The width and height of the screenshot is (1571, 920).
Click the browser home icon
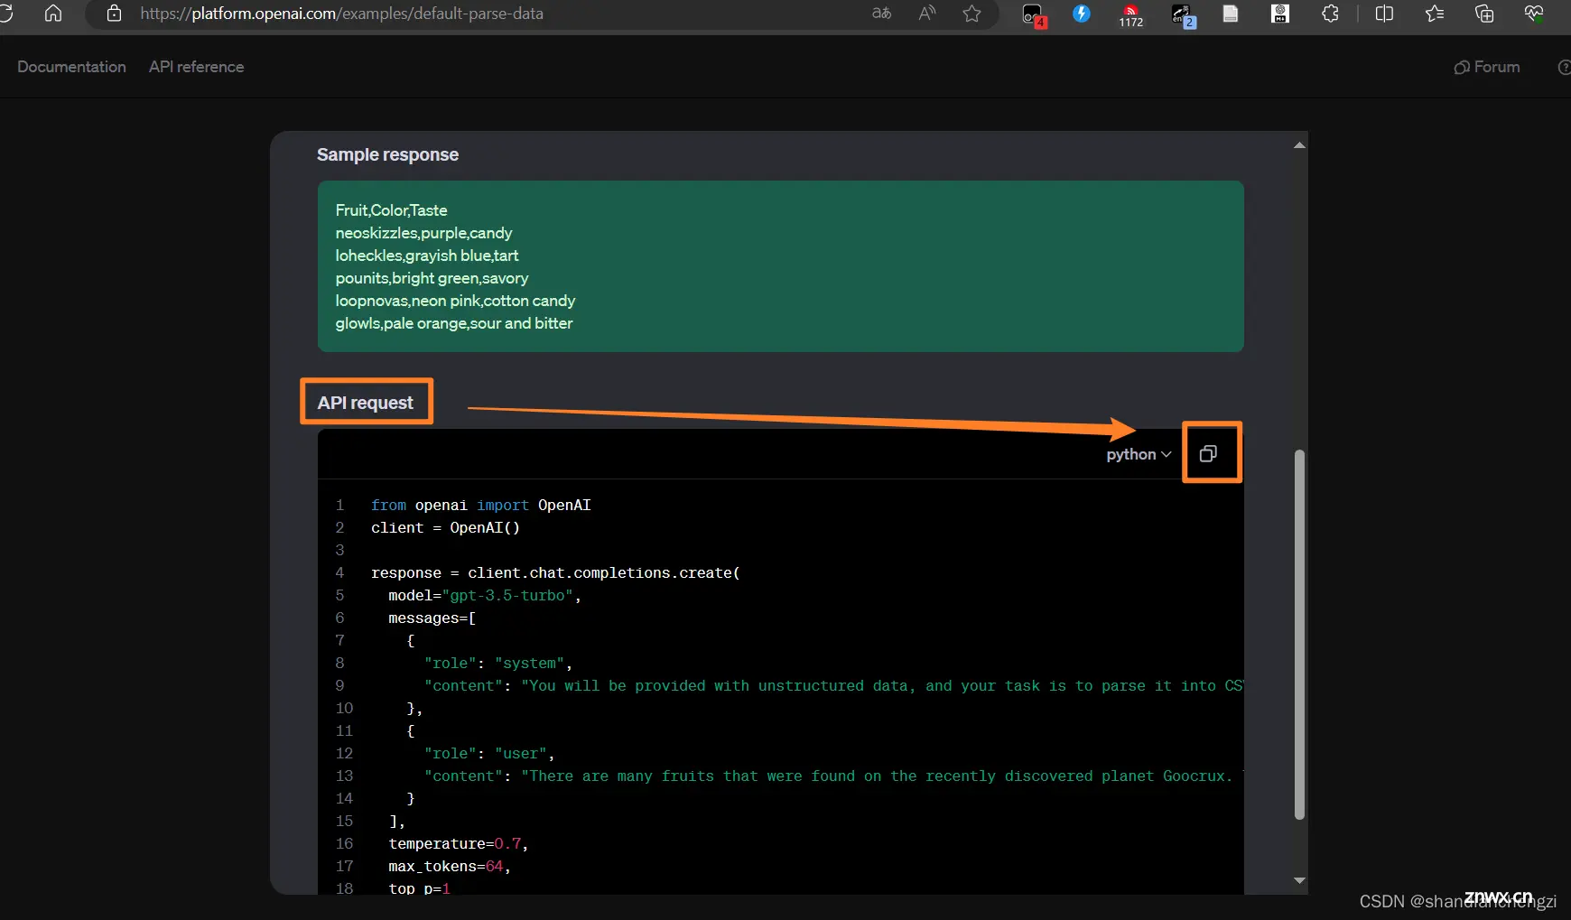[x=53, y=14]
